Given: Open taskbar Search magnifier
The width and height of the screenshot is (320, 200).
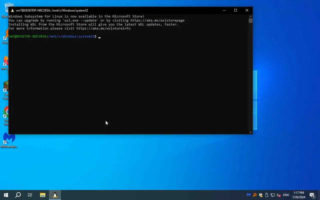Looking at the screenshot, I should tap(18, 195).
